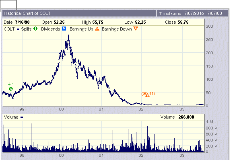Click the Date 7/16/98 value
This screenshot has width=239, height=160.
22,23
